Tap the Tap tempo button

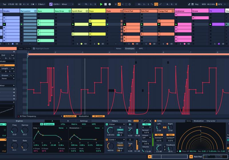(4, 4)
